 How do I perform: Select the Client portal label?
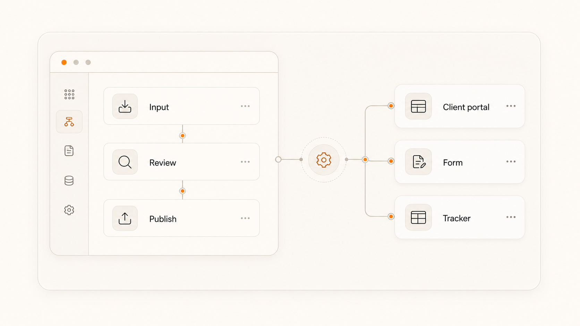tap(466, 107)
